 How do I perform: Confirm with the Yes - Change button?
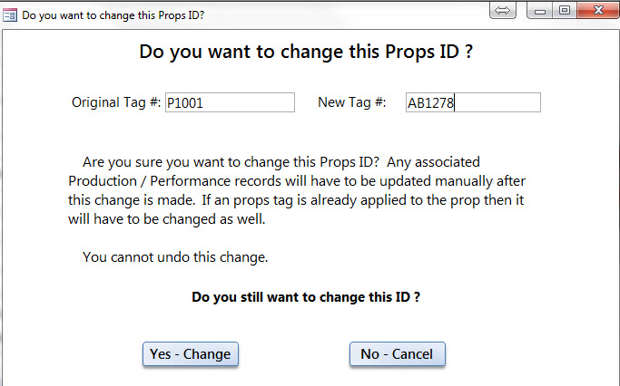click(191, 354)
